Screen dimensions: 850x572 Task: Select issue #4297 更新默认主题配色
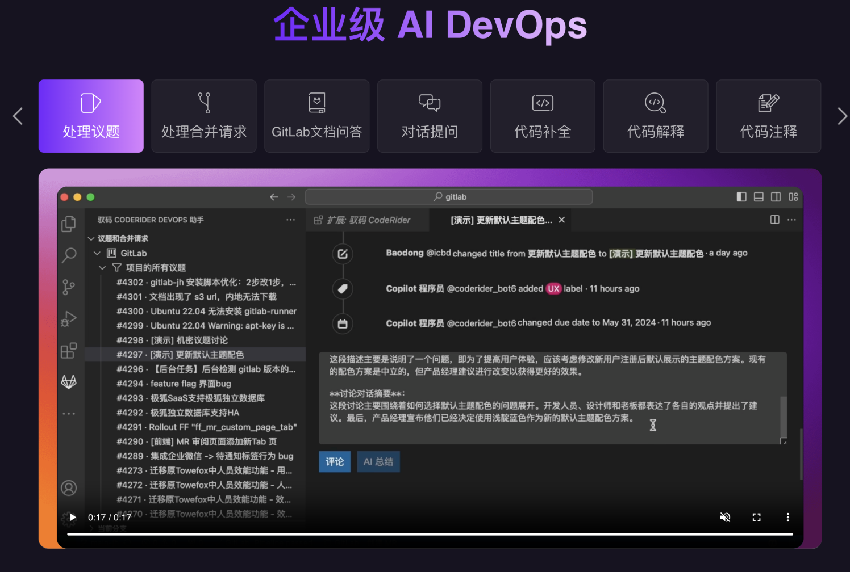coord(195,355)
